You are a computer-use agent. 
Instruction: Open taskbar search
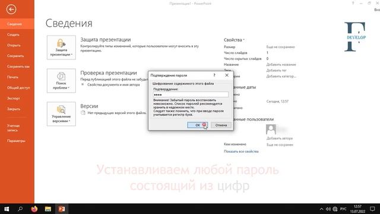click(x=20, y=209)
